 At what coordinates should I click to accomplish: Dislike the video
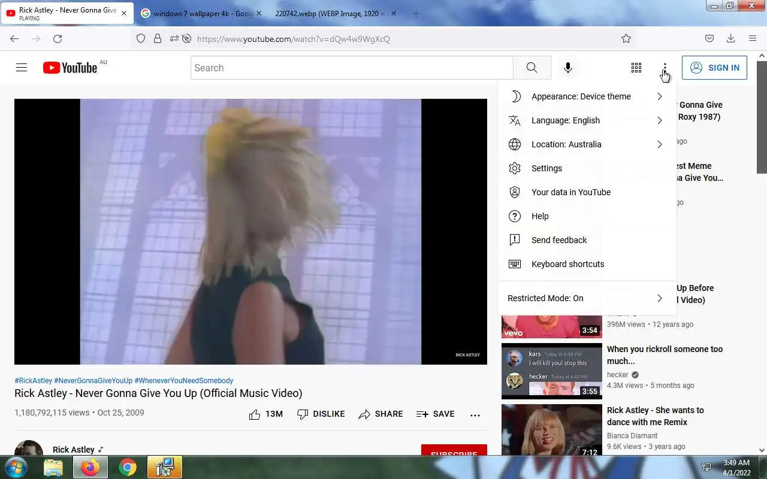click(321, 414)
